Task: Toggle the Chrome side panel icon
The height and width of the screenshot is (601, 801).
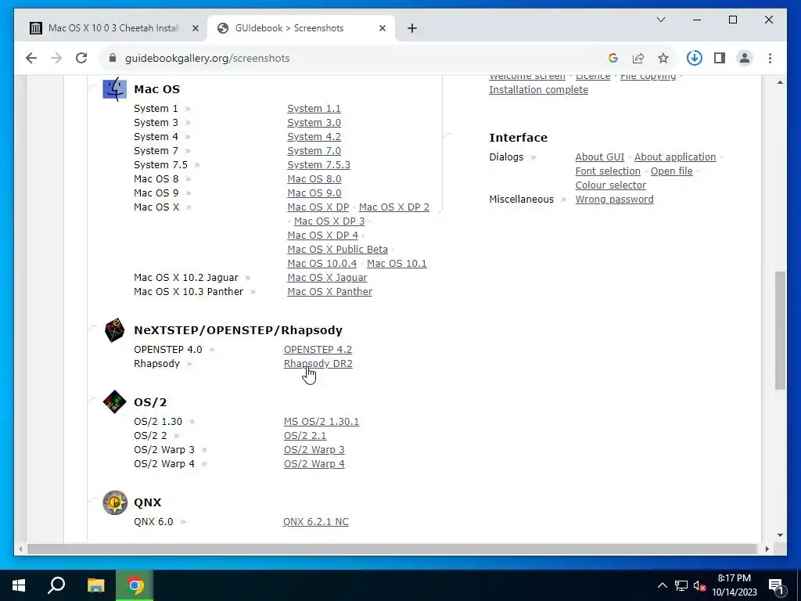Action: tap(720, 58)
